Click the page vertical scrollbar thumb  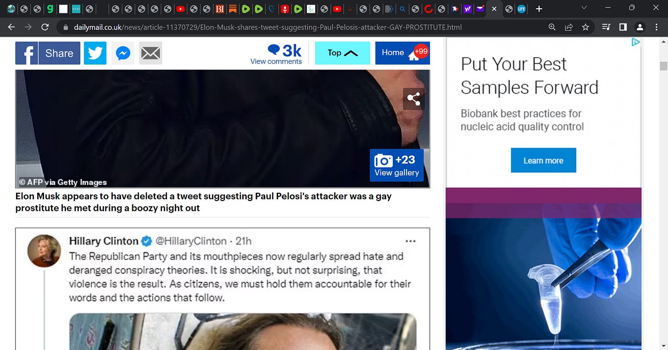[663, 66]
